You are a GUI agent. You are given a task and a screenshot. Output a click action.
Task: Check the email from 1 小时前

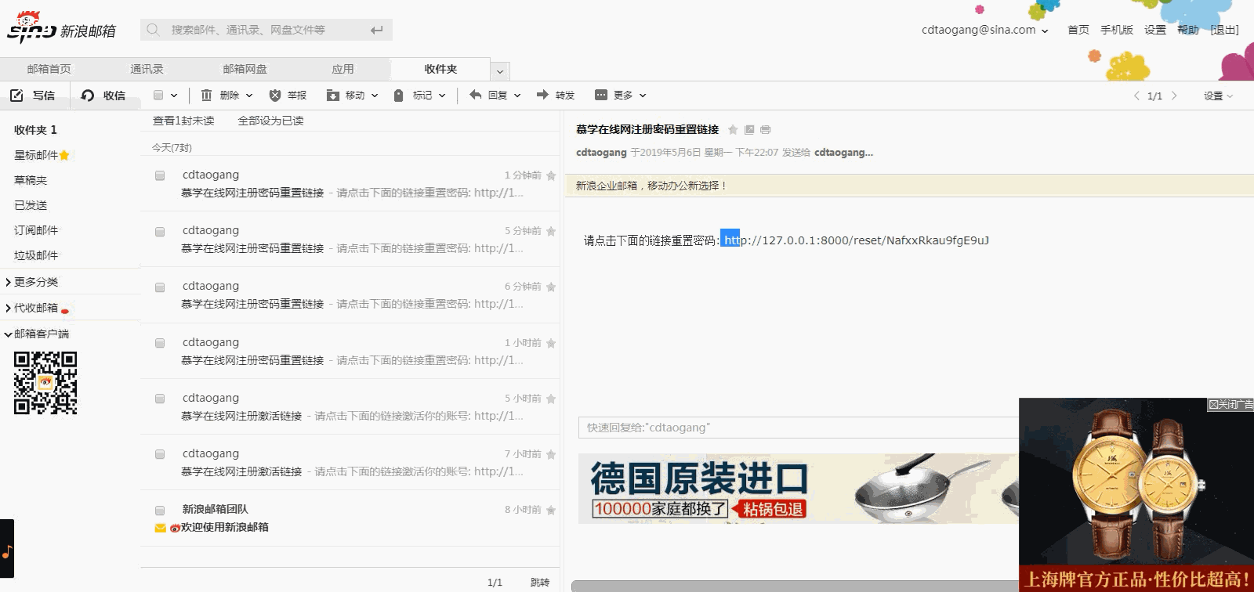coord(160,343)
